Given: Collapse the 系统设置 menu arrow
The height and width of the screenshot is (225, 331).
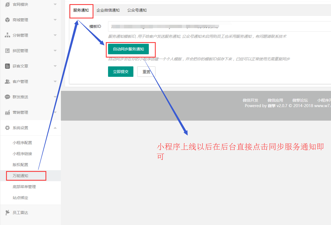Looking at the screenshot, I should tap(55, 128).
